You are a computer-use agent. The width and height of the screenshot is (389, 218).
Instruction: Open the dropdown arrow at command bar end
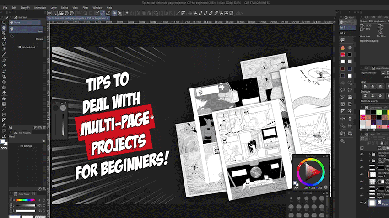243,13
